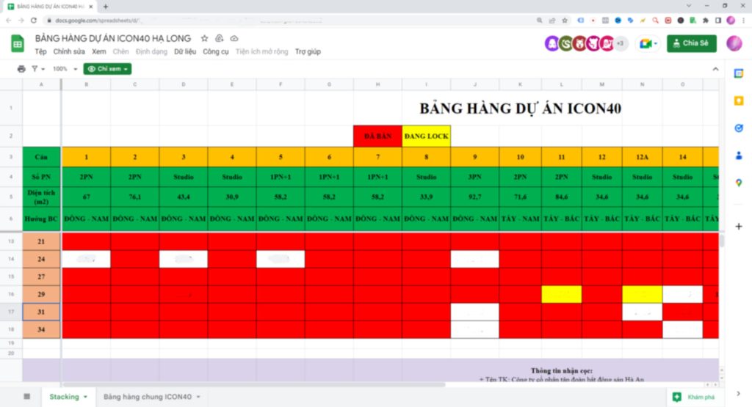The height and width of the screenshot is (407, 752).
Task: Check the cloud document status icon
Action: [234, 38]
